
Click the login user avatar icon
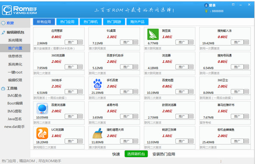click(206, 5)
